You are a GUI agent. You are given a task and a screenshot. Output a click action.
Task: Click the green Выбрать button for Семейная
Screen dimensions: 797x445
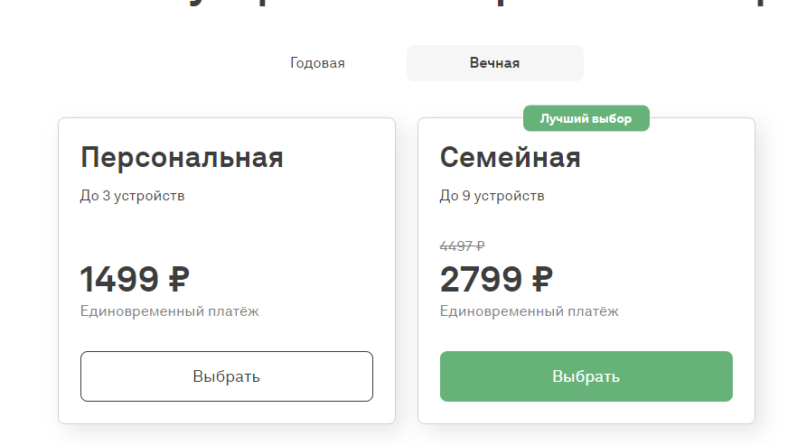coord(586,376)
